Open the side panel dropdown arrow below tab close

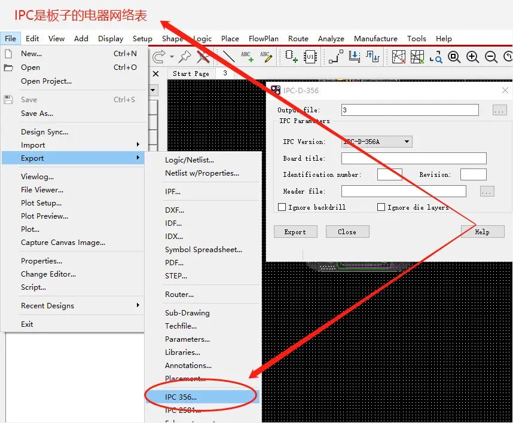pyautogui.click(x=153, y=90)
